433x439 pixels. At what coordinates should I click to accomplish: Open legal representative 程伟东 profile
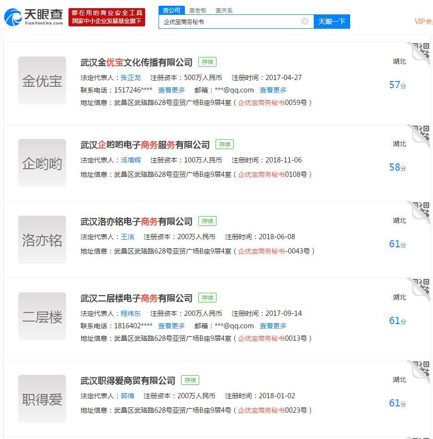pos(131,313)
